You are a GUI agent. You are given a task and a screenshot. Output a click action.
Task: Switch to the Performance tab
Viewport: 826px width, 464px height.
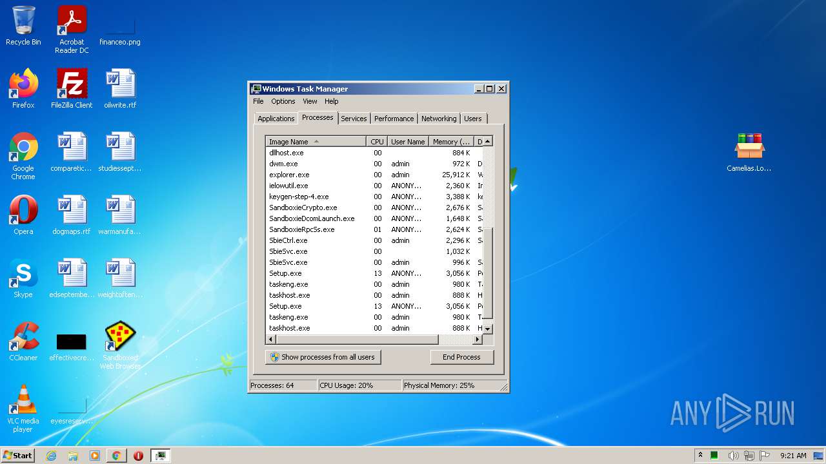(x=394, y=119)
